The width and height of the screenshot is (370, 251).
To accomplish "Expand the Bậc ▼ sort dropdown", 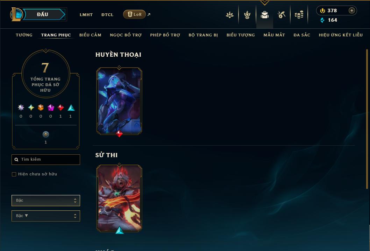I will 46,216.
